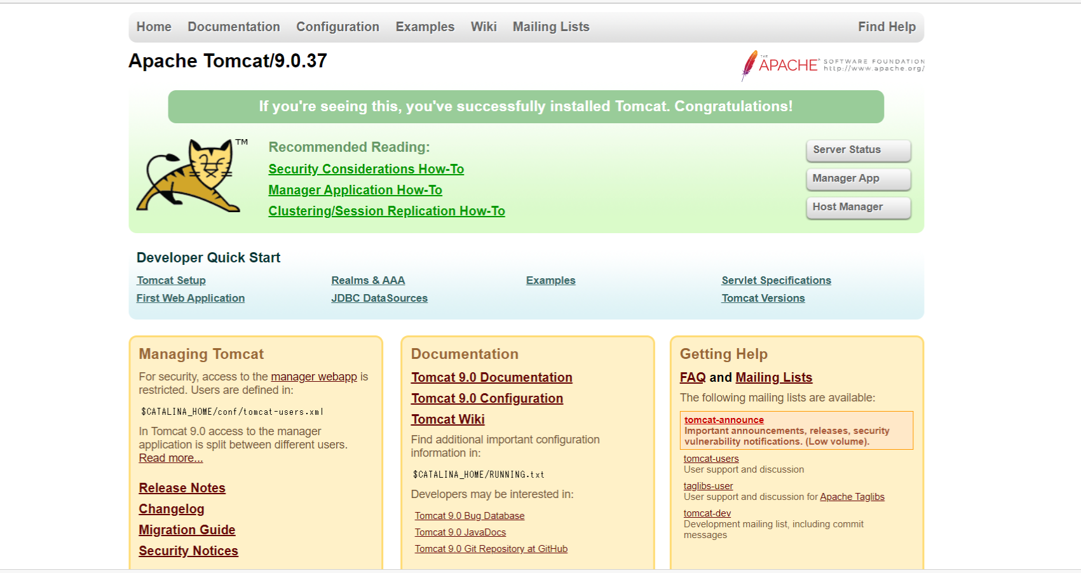
Task: Open the JDBC DataSources link
Action: tap(379, 298)
